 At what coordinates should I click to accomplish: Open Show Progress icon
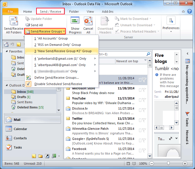tap(75, 20)
